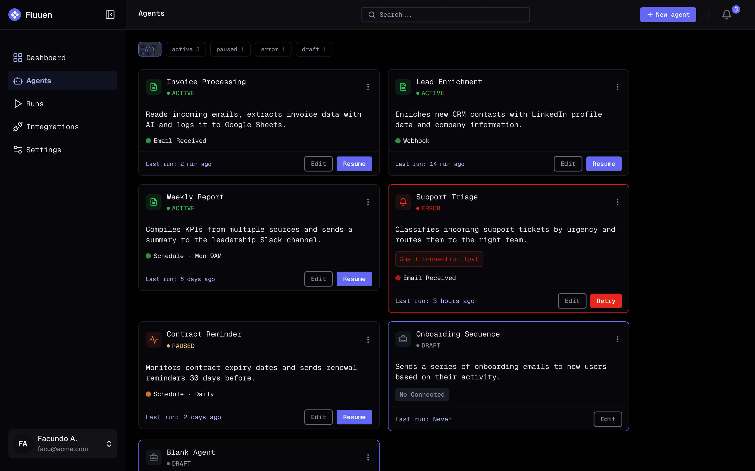This screenshot has height=471, width=755.
Task: Edit the Weekly Report agent
Action: (x=318, y=279)
